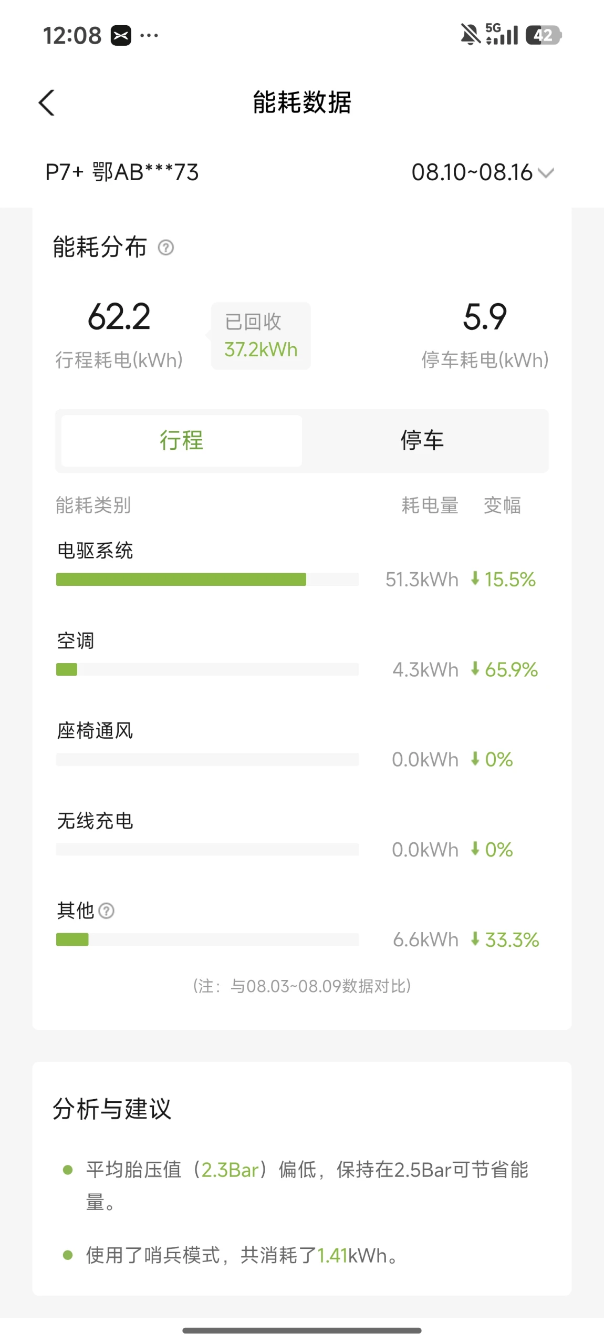The image size is (604, 1343).
Task: Tap the 5G signal strength icon
Action: [x=502, y=34]
